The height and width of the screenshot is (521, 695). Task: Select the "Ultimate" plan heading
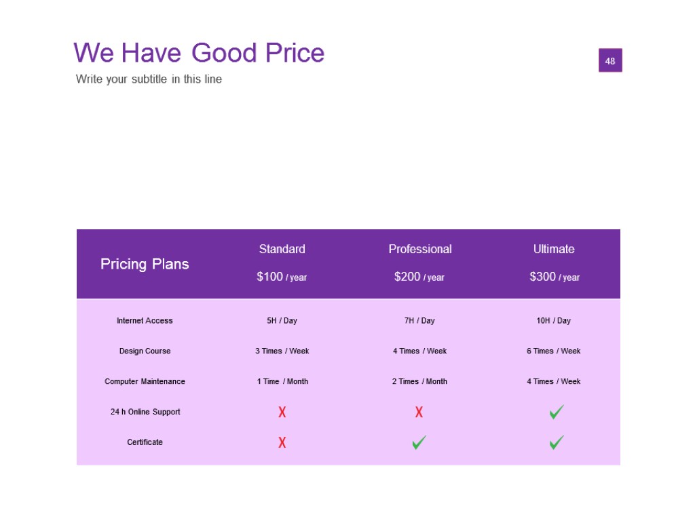[554, 249]
